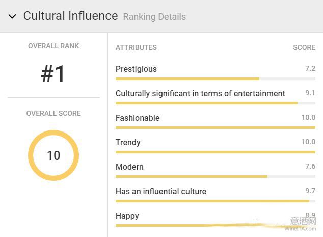
Task: Open the Ranking Details link
Action: pos(154,17)
